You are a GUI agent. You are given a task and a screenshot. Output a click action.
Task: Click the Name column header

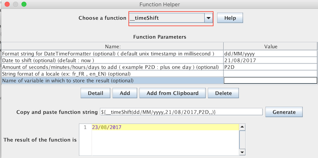coord(113,47)
